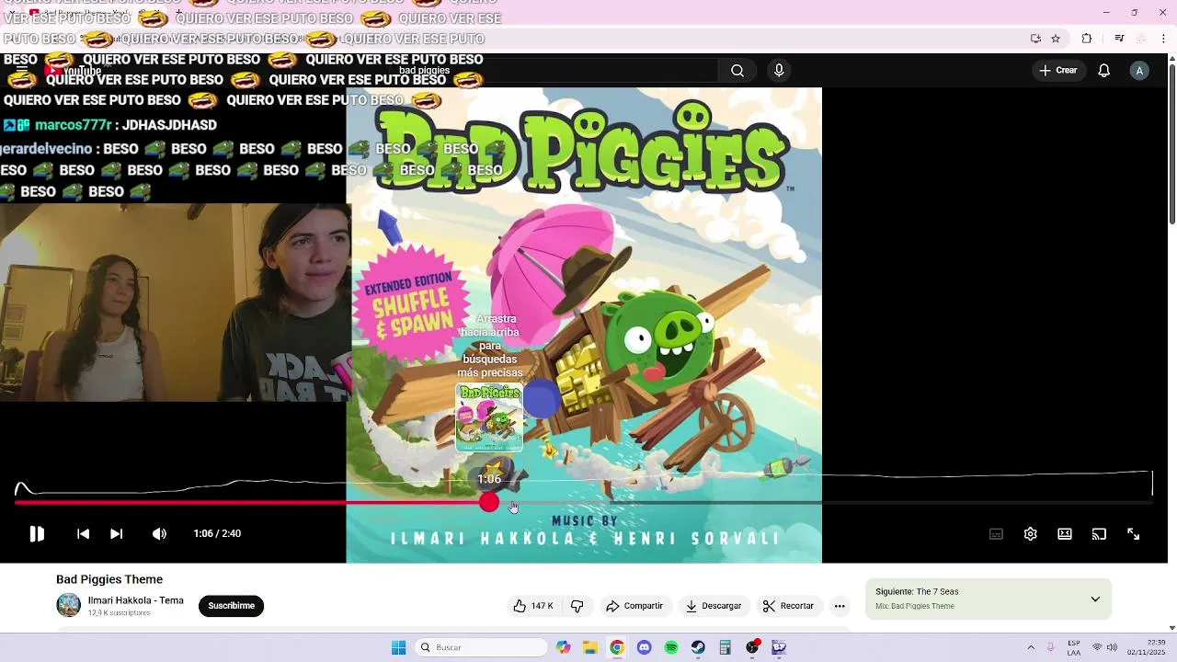Open the Chrome three-dot menu
Viewport: 1177px width, 662px height.
(1164, 39)
